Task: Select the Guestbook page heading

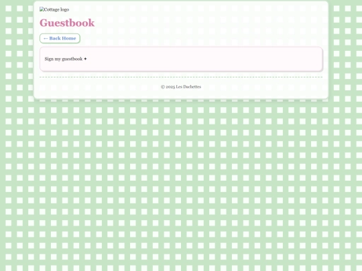Action: pos(67,23)
